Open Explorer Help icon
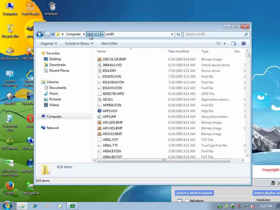 [x=243, y=43]
